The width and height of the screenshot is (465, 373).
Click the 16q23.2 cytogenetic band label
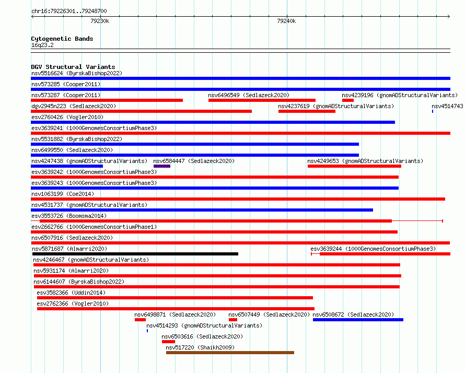click(42, 45)
